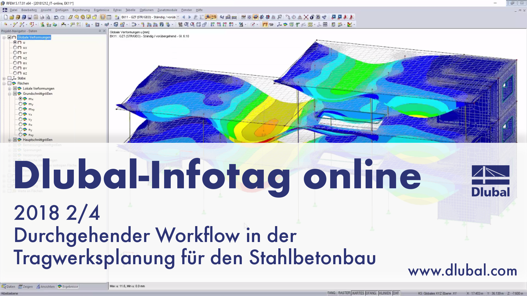Collapse the Flächen tree node
Screen dimensions: 527x296
click(4, 84)
